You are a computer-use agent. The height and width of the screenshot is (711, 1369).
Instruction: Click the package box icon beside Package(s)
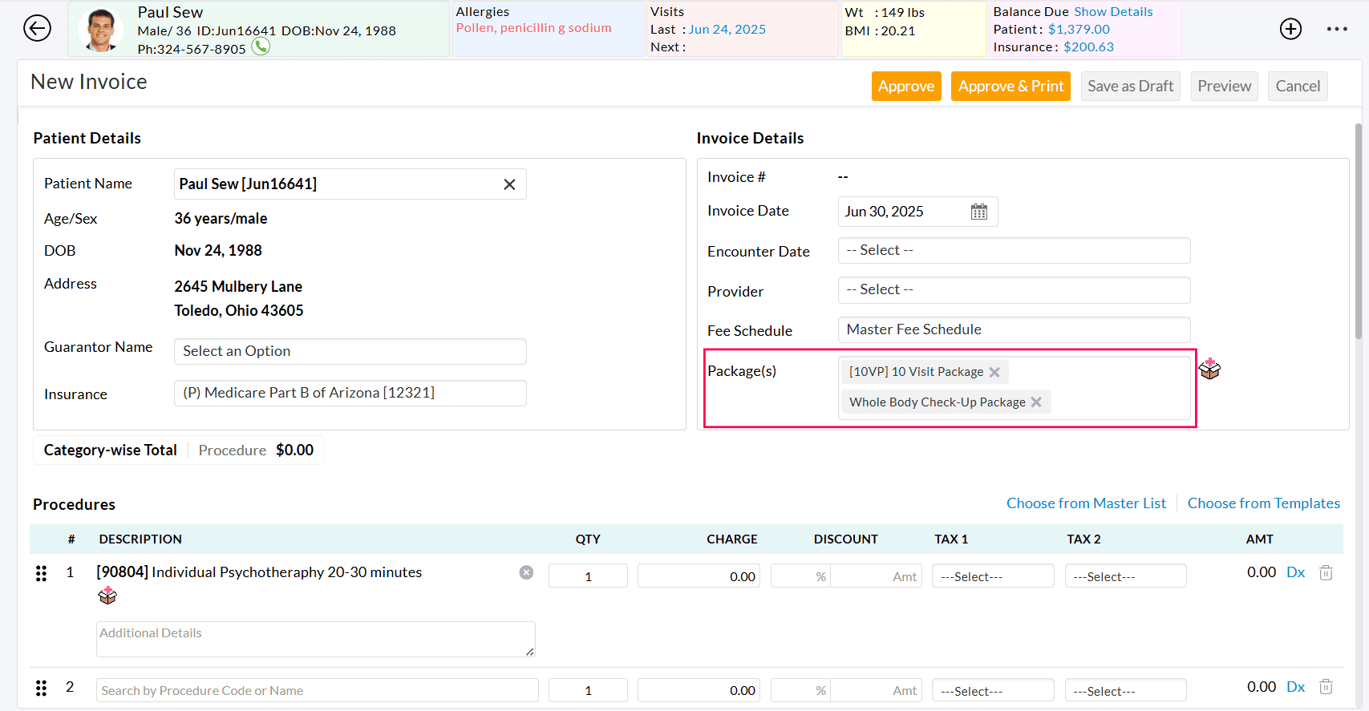(x=1209, y=369)
